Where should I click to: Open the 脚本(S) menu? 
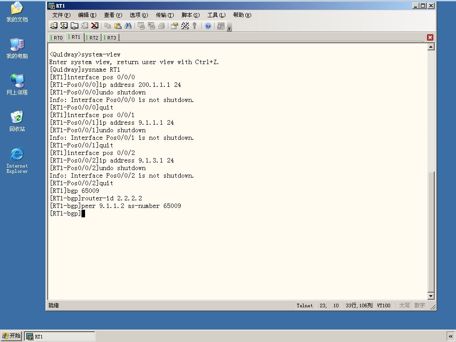191,15
